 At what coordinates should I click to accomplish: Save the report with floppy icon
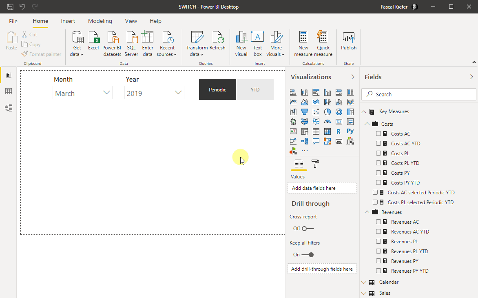pyautogui.click(x=10, y=7)
